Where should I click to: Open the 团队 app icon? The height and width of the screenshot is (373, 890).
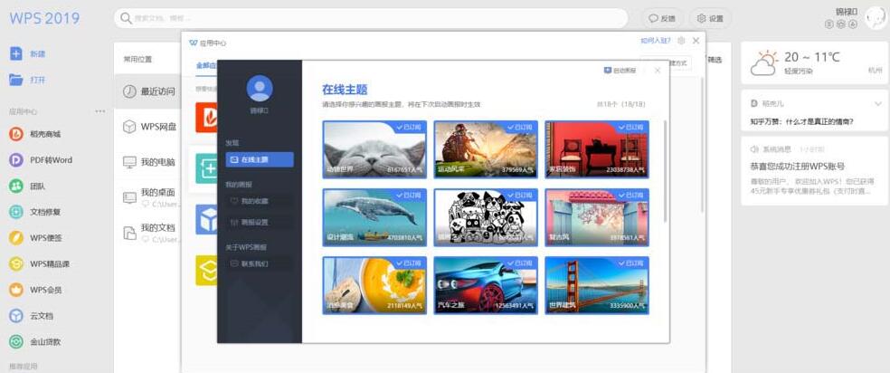pyautogui.click(x=16, y=186)
